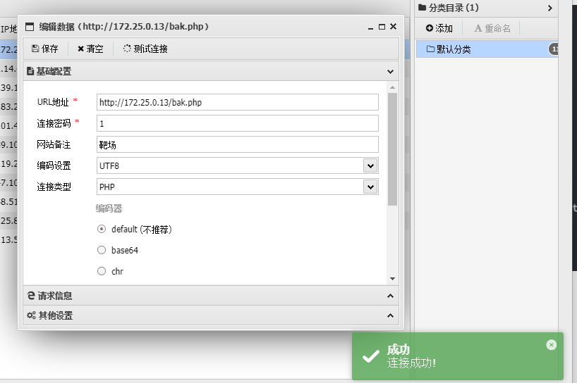Click the 分类目录 folder icon

pyautogui.click(x=422, y=7)
